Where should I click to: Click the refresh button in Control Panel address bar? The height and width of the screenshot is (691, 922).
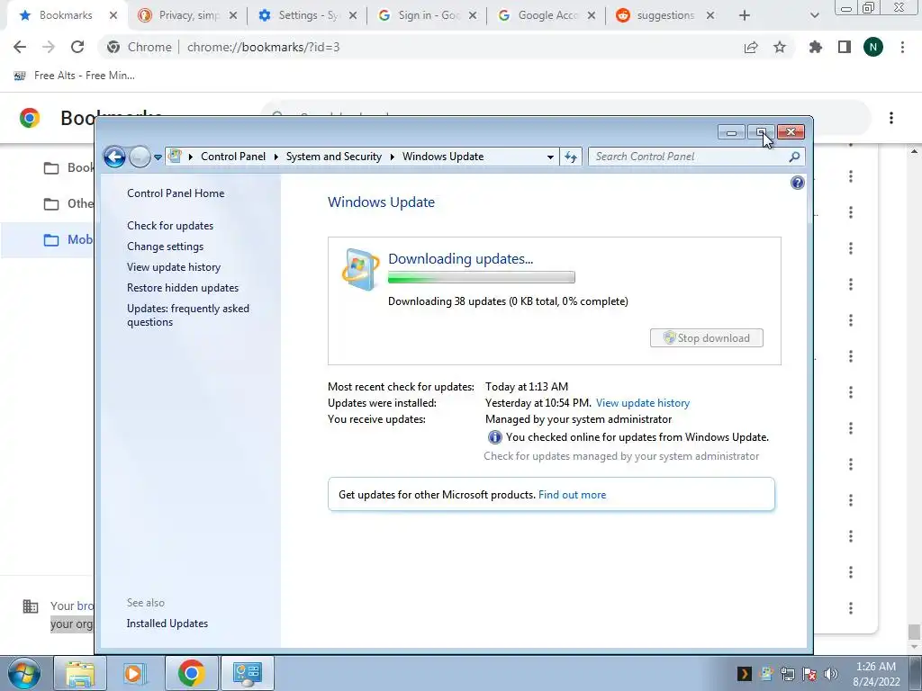[570, 157]
